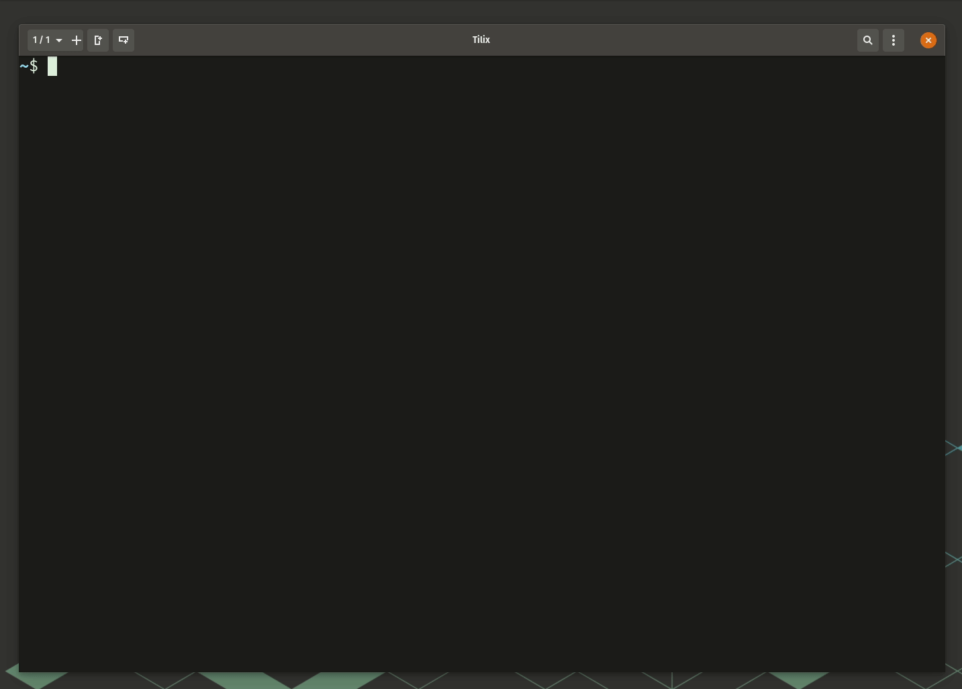Add a new session with plus icon
The image size is (962, 689).
[x=76, y=40]
